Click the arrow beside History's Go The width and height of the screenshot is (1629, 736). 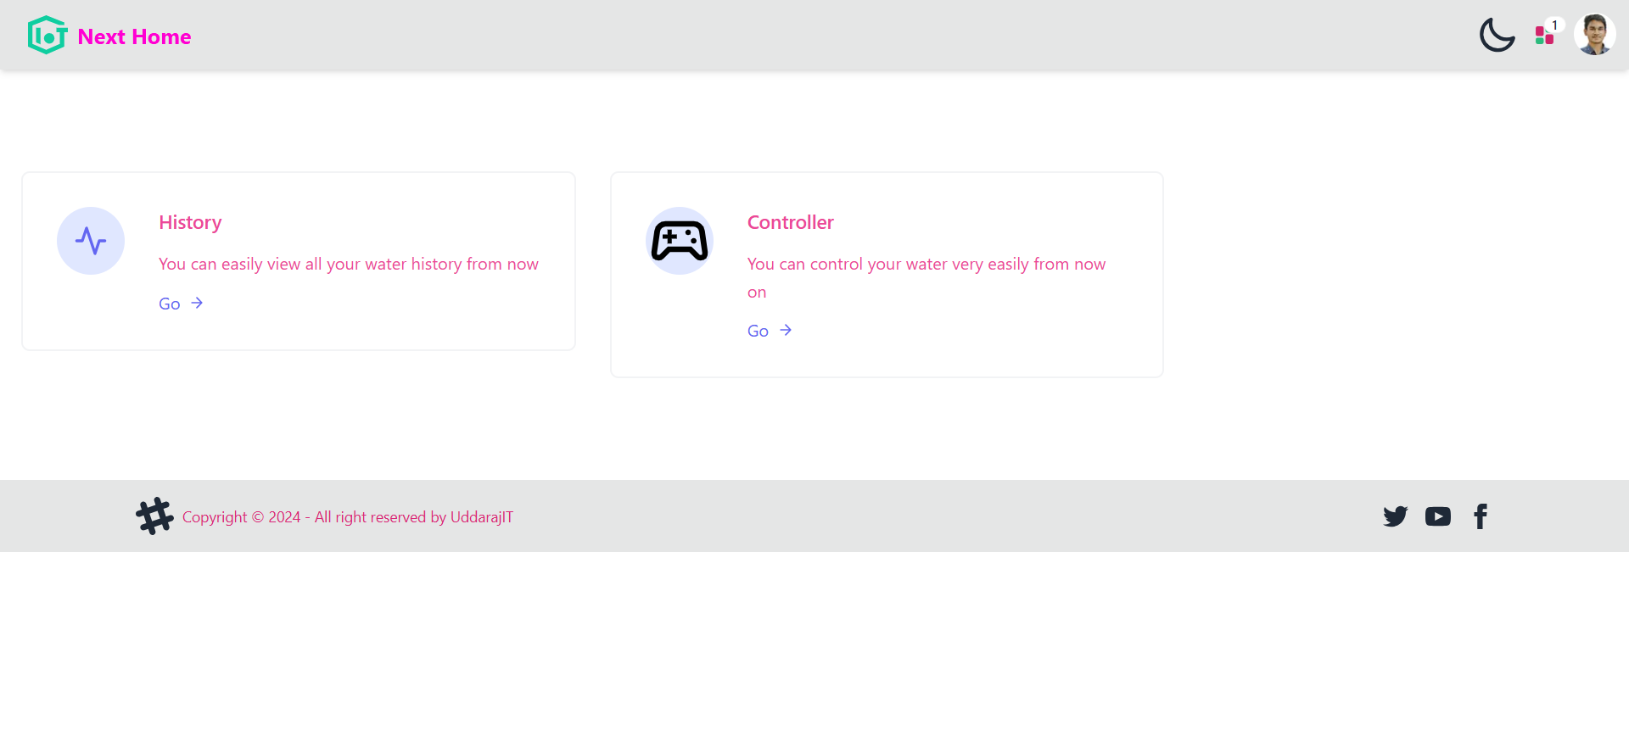click(197, 304)
